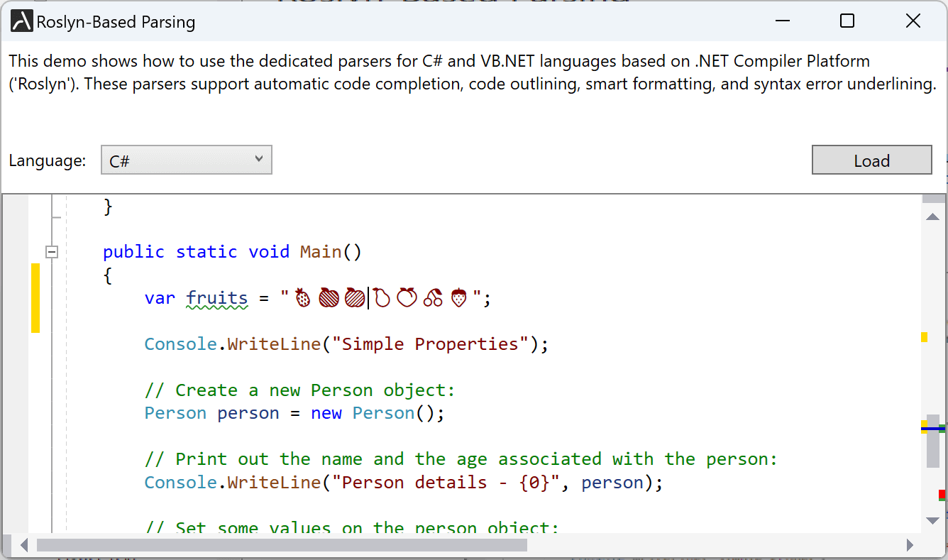
Task: Click the 'void' keyword
Action: click(x=269, y=251)
